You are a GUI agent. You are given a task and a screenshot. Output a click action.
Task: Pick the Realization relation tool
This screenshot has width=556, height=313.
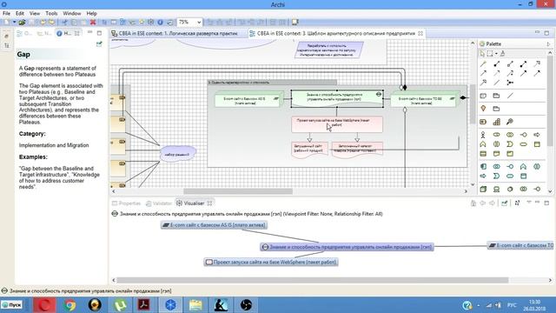tap(537, 63)
